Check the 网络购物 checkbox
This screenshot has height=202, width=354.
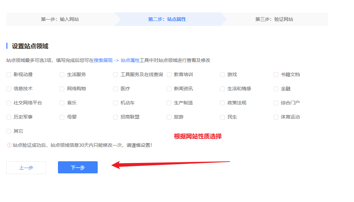point(62,89)
